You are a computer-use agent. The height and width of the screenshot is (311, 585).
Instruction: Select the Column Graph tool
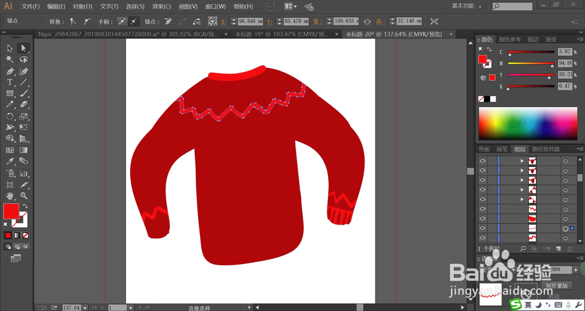tap(23, 173)
